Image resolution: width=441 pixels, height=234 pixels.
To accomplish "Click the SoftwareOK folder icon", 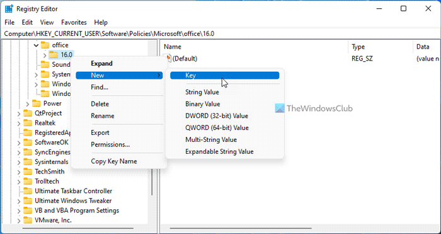I will 28,143.
